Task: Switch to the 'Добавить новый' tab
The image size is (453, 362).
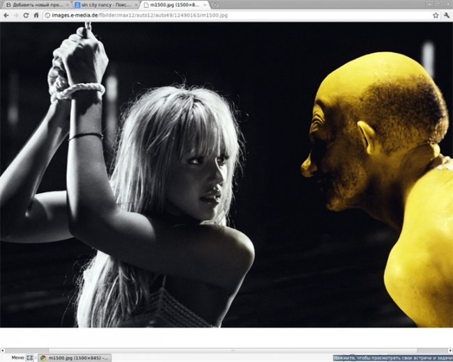Action: point(33,5)
